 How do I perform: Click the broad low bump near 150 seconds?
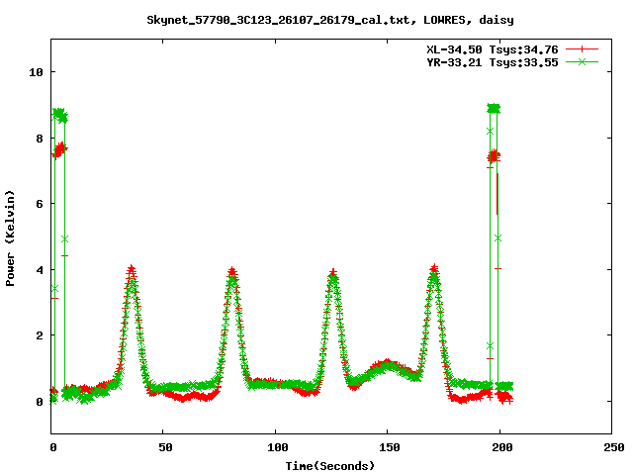[x=388, y=365]
